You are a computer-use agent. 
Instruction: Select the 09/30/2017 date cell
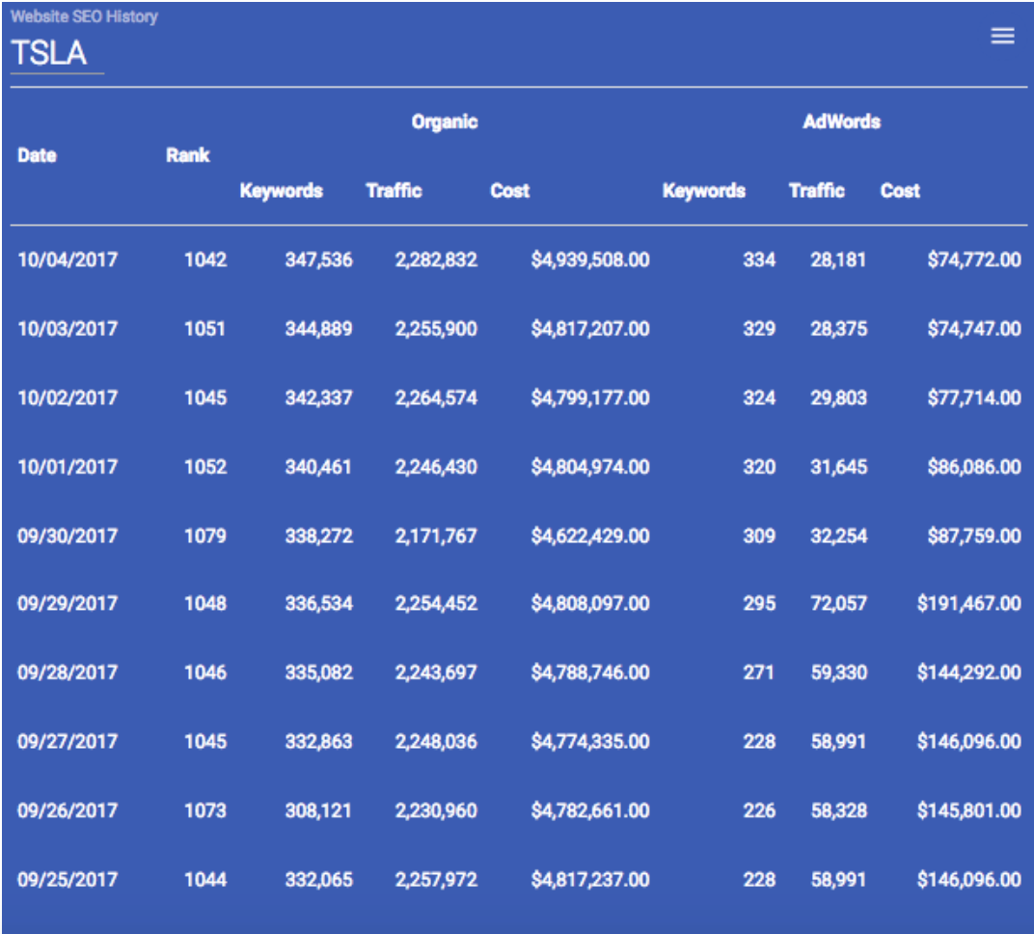68,536
